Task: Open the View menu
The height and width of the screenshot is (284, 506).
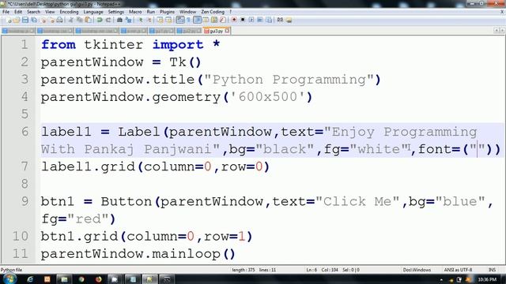Action: pyautogui.click(x=50, y=12)
